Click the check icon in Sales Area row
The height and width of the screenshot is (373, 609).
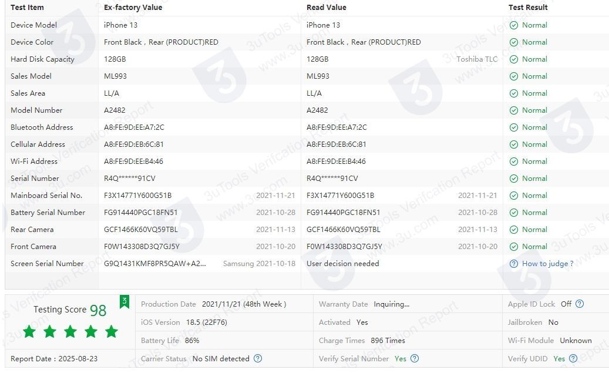tap(513, 93)
